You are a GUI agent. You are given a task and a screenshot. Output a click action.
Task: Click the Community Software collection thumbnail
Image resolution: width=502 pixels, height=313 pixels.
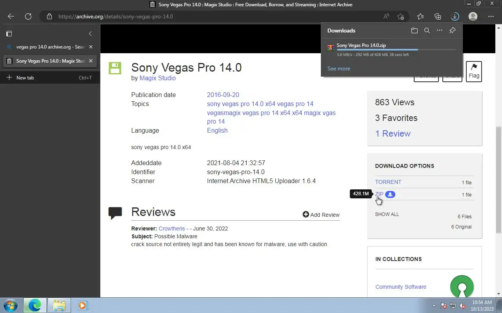click(x=462, y=286)
